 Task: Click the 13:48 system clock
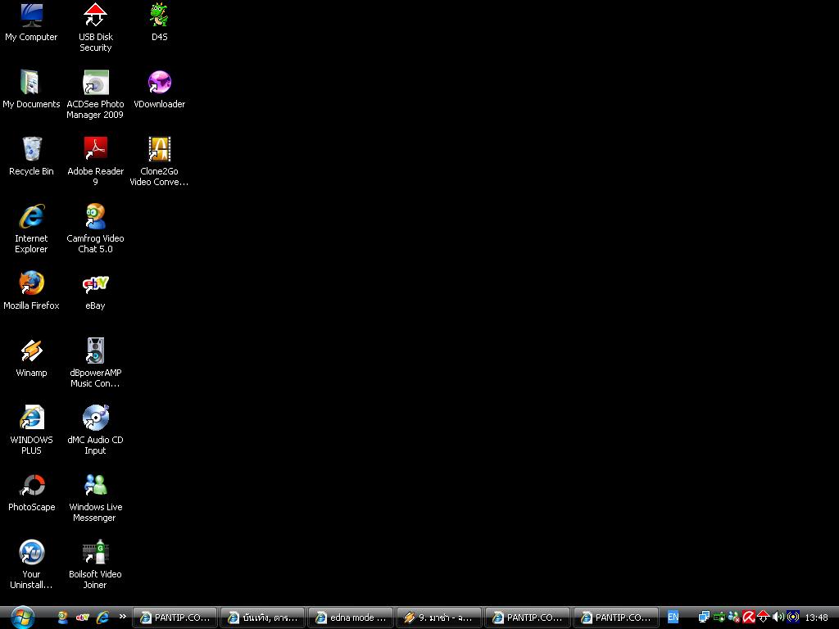click(817, 618)
